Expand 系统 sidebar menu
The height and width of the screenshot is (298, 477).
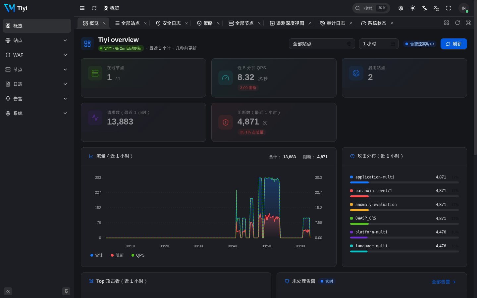coord(37,113)
